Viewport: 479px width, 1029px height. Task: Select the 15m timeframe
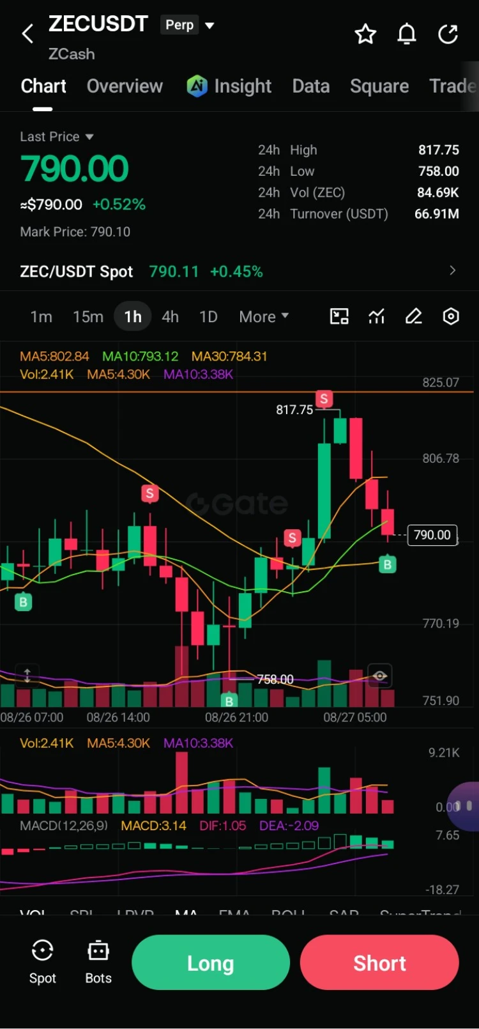click(88, 316)
